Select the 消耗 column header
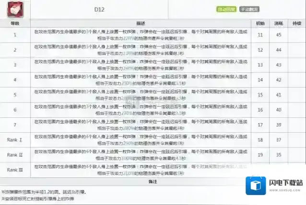Viewport: 306px width, 205px height. click(x=278, y=23)
